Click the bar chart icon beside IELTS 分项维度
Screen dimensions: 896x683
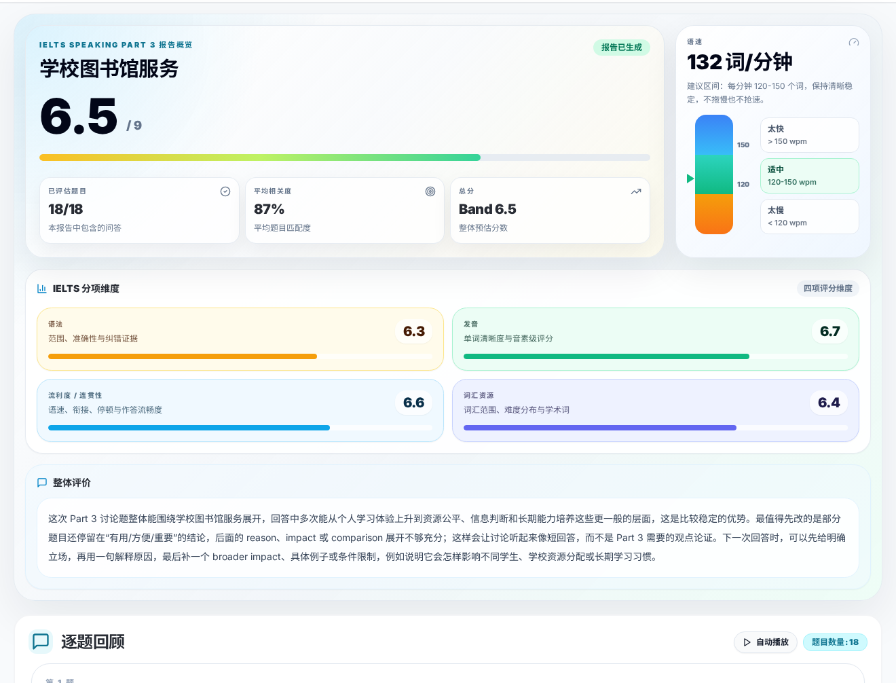coord(42,289)
